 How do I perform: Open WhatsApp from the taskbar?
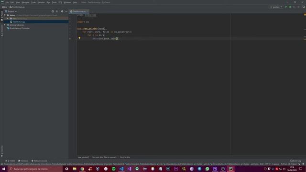tap(207, 169)
